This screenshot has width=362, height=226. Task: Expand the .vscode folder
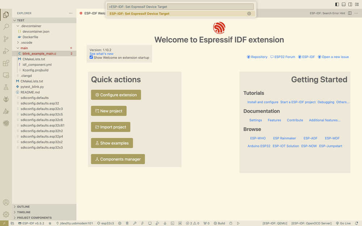[26, 43]
